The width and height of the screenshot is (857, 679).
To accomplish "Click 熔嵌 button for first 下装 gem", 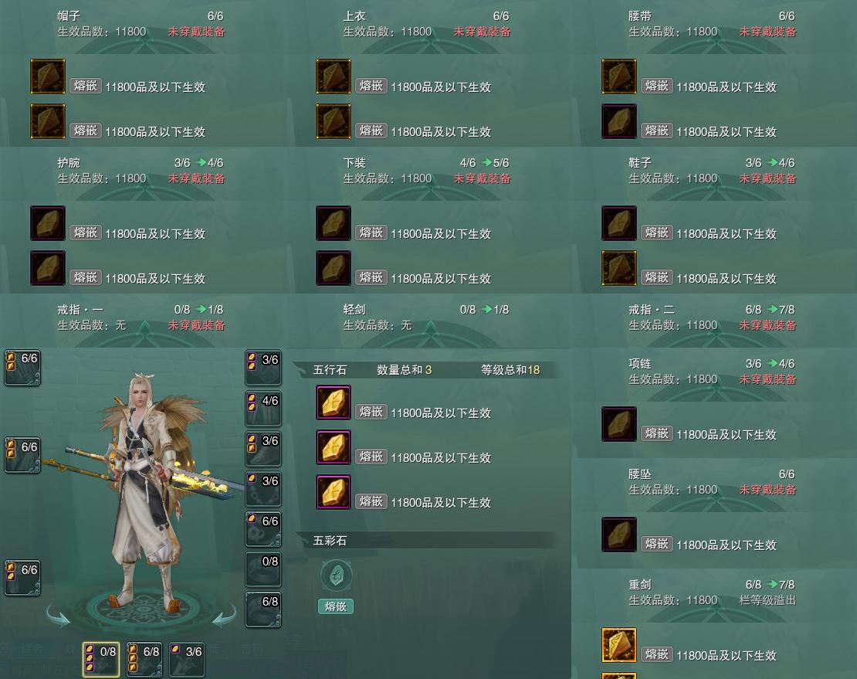I will [x=371, y=233].
